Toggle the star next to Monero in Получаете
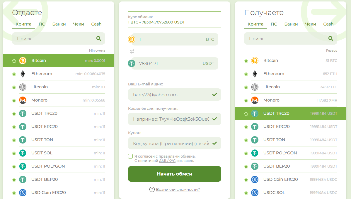 [x=246, y=100]
